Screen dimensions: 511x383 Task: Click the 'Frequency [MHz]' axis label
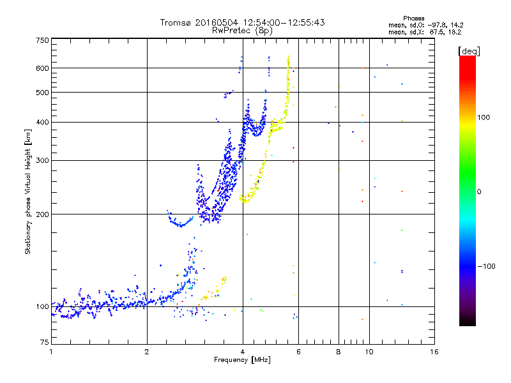[242, 360]
